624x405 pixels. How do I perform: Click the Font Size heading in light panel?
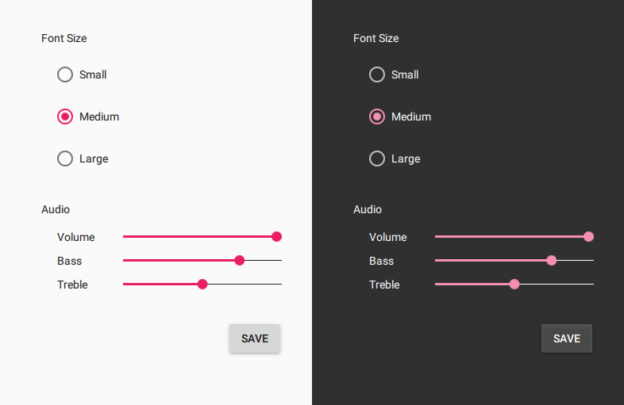[64, 38]
